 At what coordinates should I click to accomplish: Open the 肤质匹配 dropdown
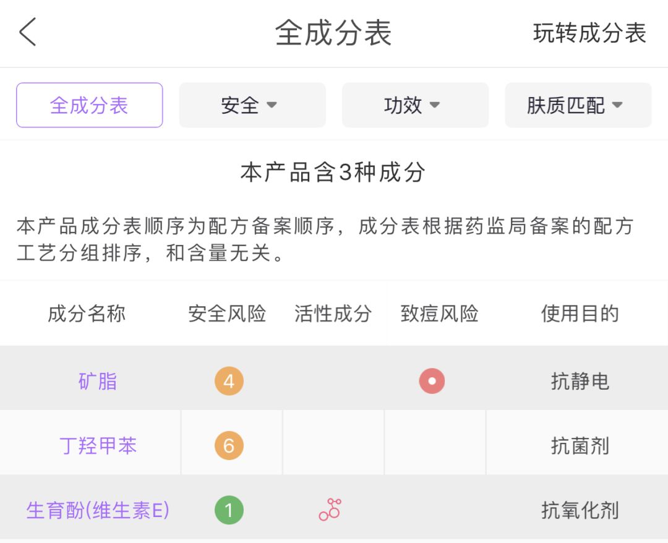(x=578, y=105)
